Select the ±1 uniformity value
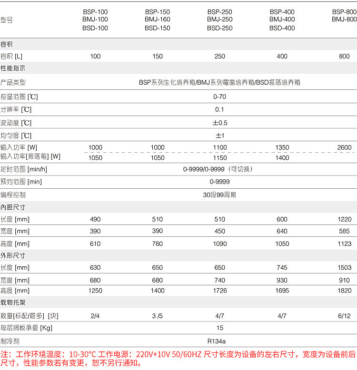 (x=220, y=136)
